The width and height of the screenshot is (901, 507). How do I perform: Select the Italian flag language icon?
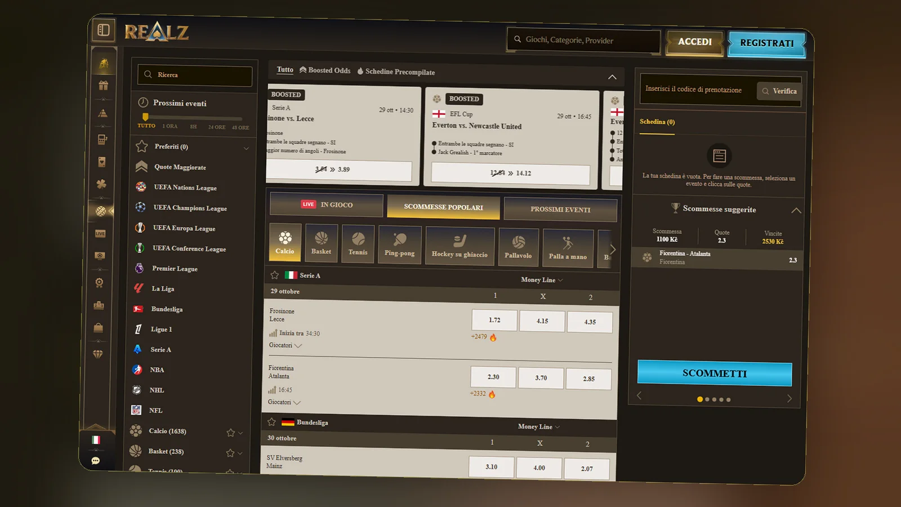pyautogui.click(x=96, y=440)
